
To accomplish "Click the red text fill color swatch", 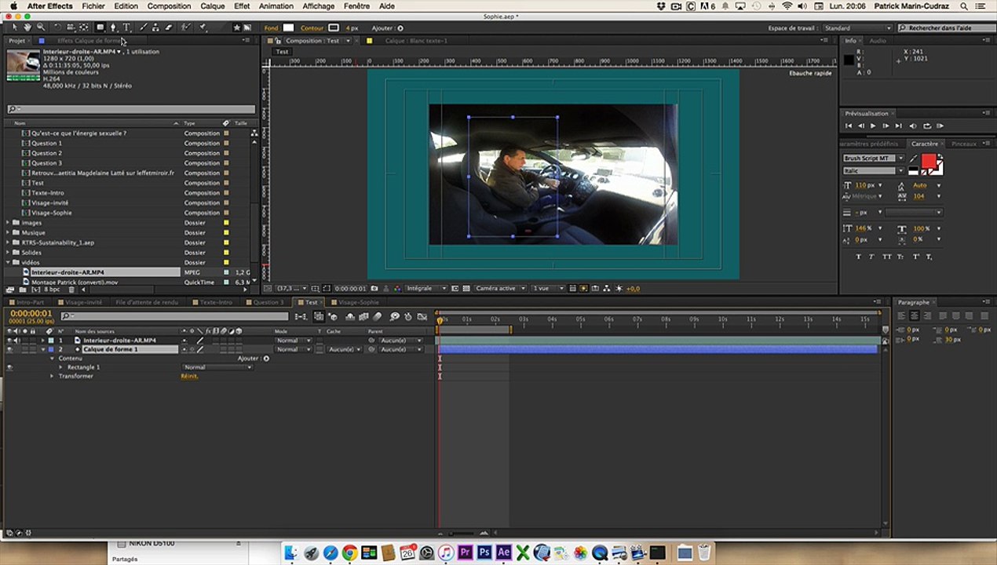I will tap(928, 161).
